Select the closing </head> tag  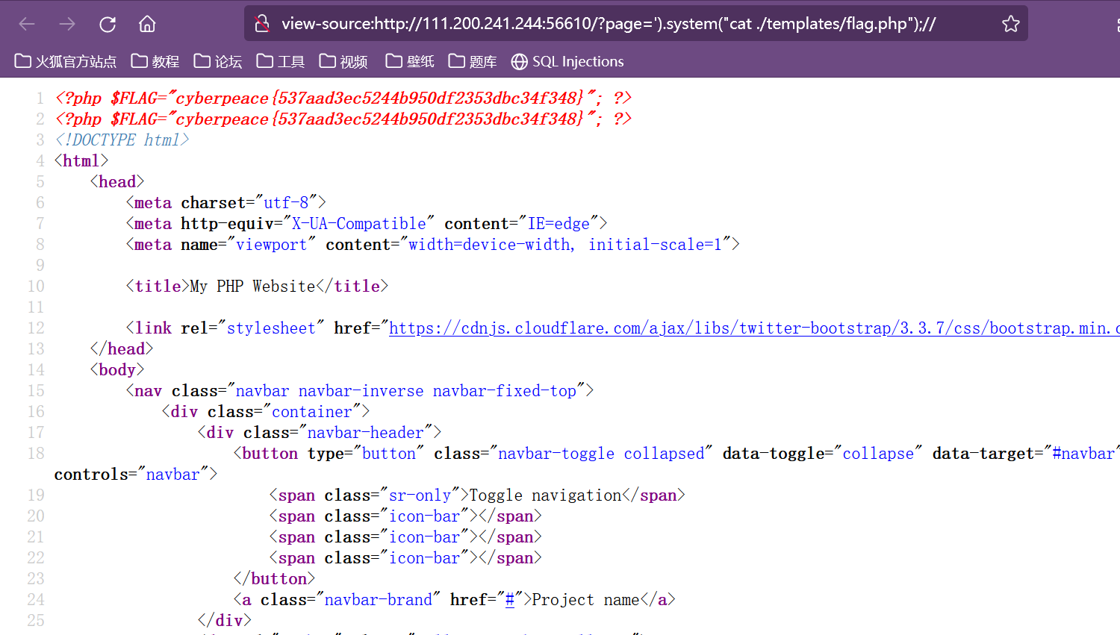click(x=122, y=349)
